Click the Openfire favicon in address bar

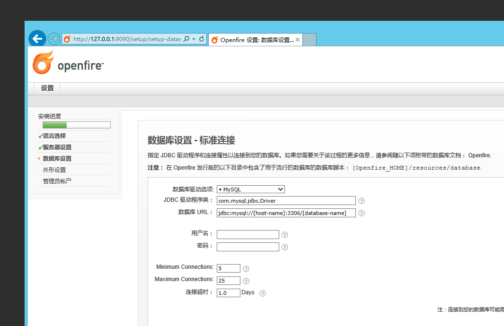pos(67,39)
